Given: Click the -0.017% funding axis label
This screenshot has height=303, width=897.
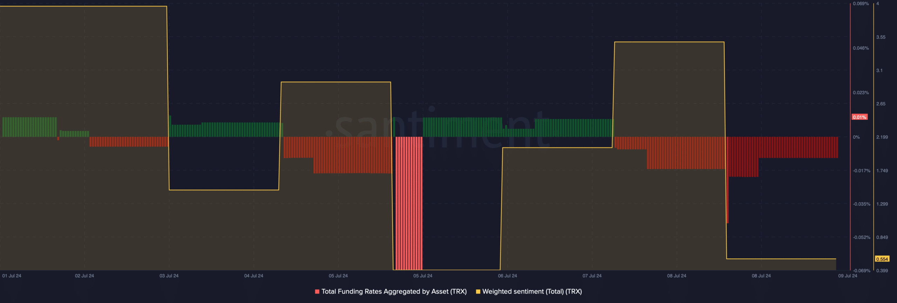Looking at the screenshot, I should [861, 171].
